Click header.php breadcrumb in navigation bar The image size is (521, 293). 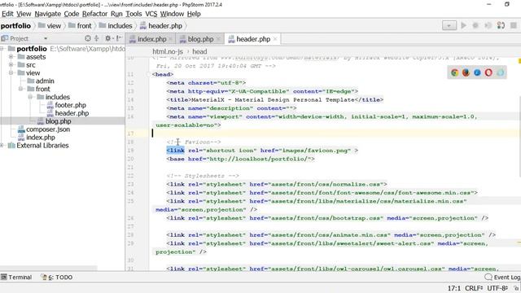165,26
